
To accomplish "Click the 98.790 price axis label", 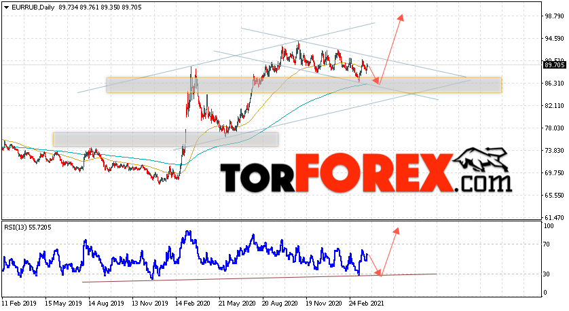I will (555, 16).
